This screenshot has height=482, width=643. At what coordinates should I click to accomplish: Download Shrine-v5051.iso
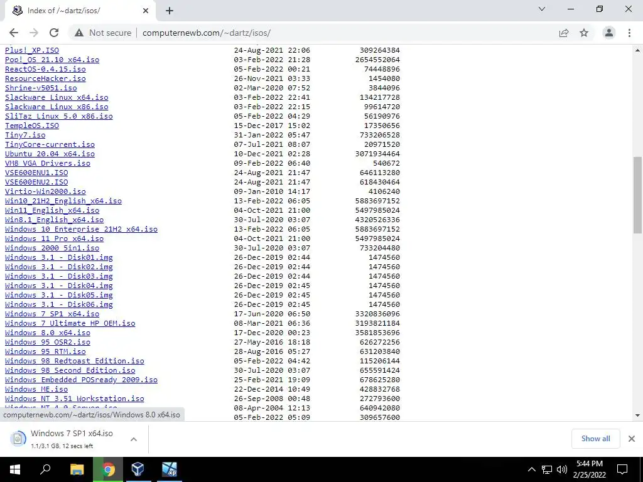[x=41, y=88]
